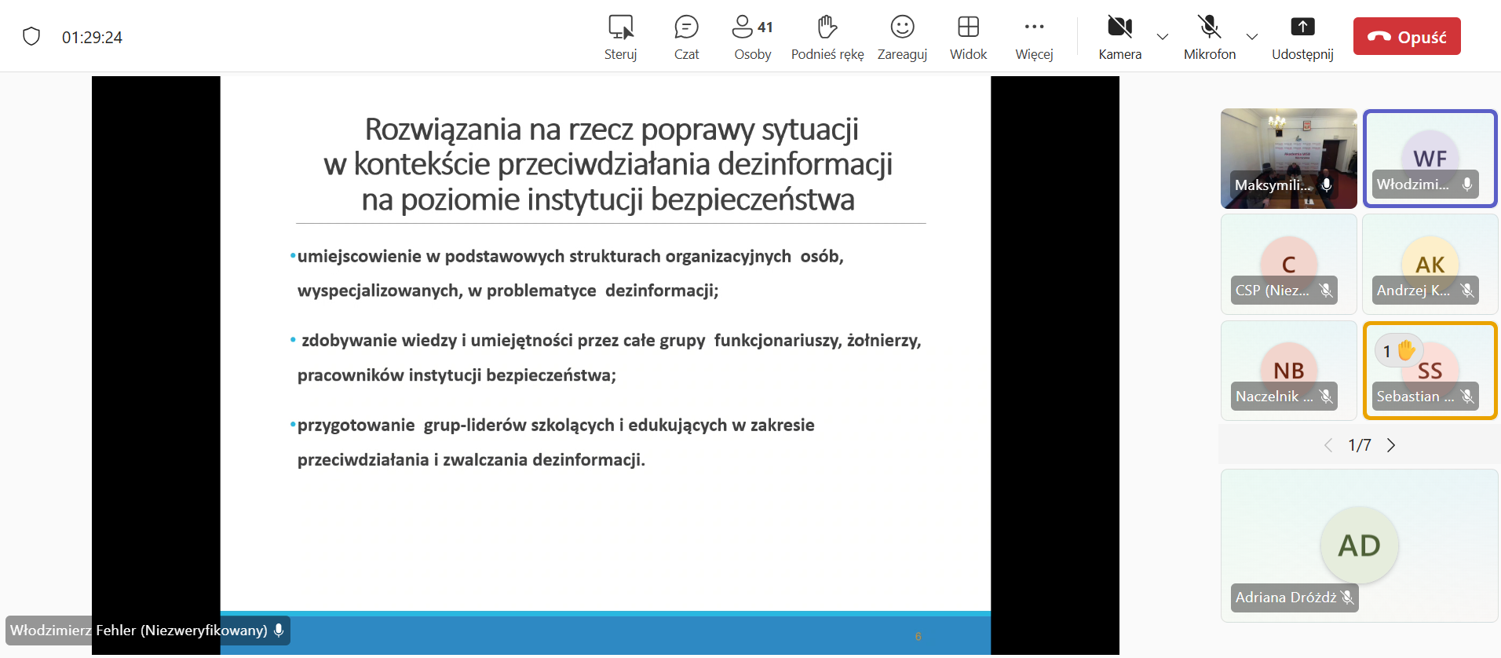Leave meeting with Opuść button
The height and width of the screenshot is (658, 1501).
(1406, 37)
